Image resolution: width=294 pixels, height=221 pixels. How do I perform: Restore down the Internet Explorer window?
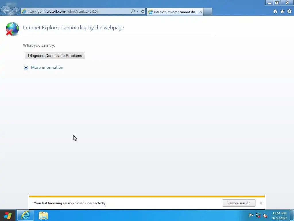[277, 3]
